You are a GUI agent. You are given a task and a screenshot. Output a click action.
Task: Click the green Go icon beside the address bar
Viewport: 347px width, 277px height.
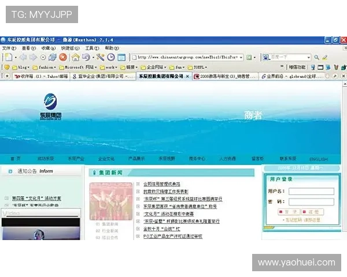[249, 58]
